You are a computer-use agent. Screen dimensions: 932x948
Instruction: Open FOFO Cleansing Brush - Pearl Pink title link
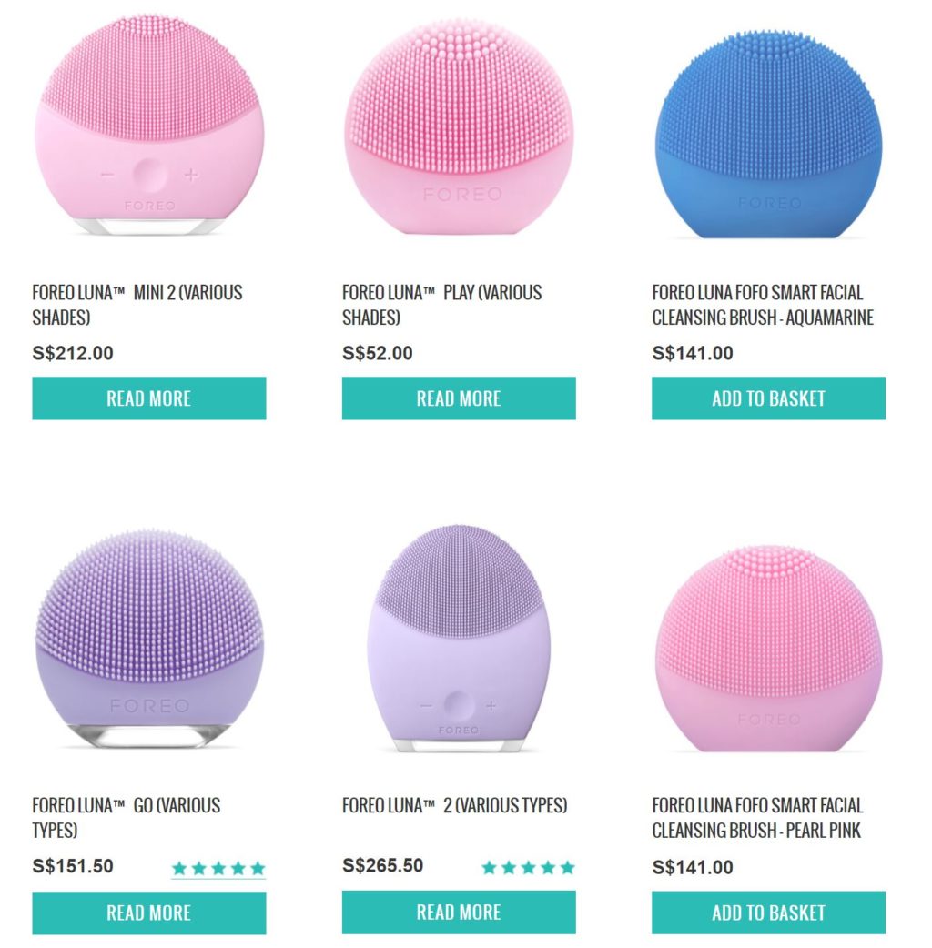(x=758, y=817)
